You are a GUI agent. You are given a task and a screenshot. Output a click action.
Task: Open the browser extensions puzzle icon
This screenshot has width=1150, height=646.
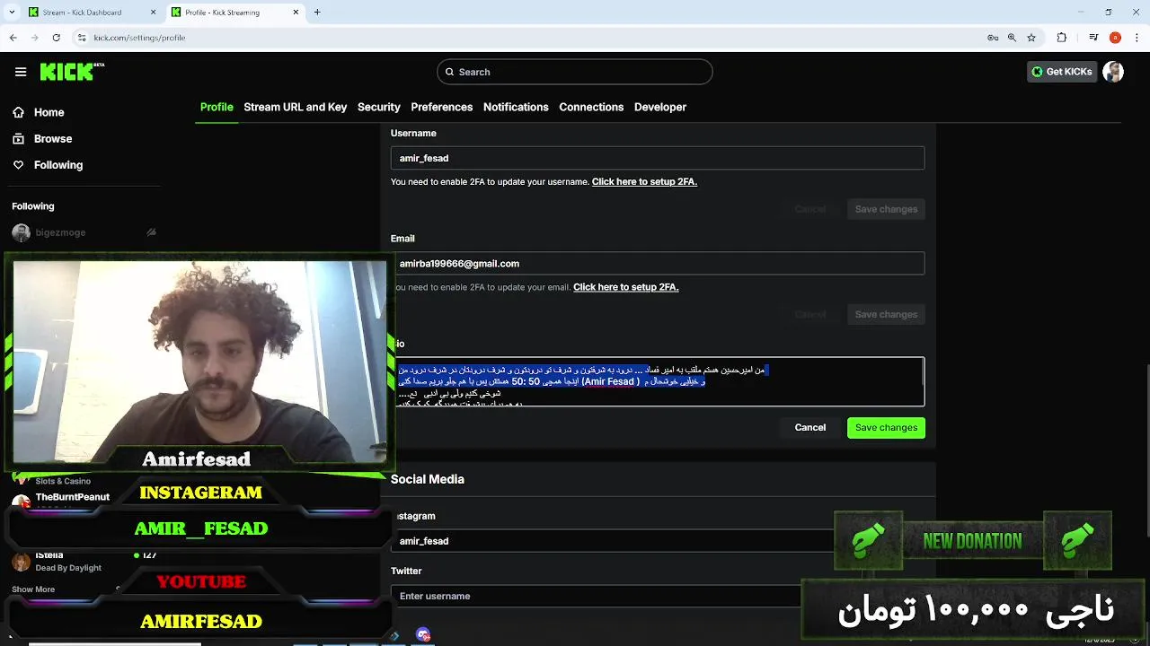[x=1062, y=38]
